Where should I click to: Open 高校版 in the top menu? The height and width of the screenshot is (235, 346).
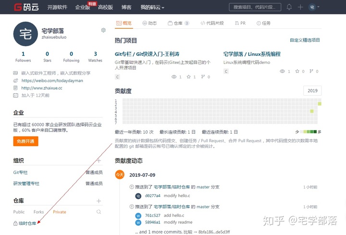pyautogui.click(x=105, y=7)
